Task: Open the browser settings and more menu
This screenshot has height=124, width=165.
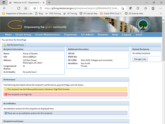Action: click(x=160, y=8)
